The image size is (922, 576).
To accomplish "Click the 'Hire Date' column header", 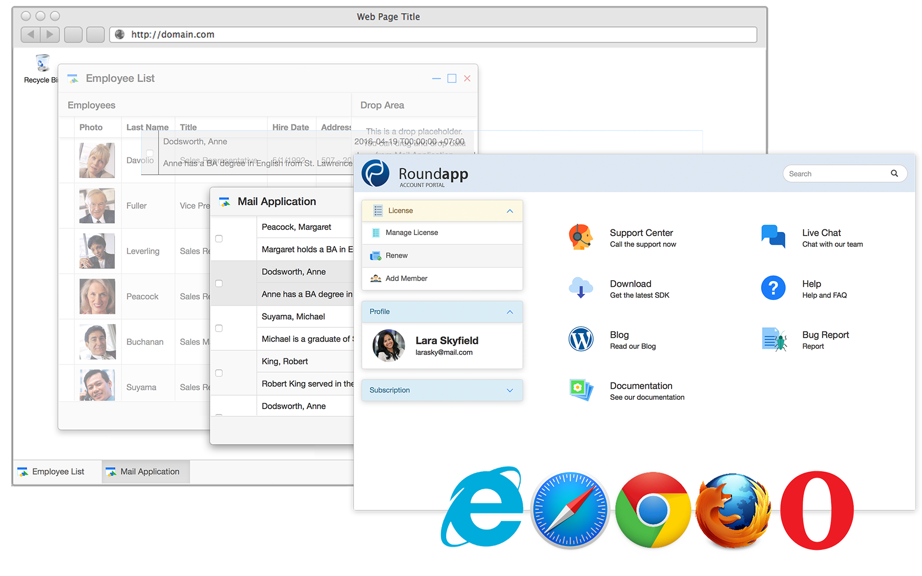I will [290, 127].
